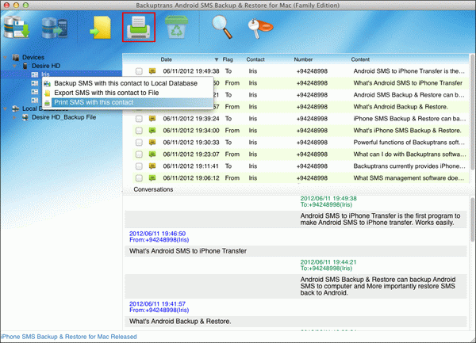The image size is (476, 343).
Task: Open search with the magnifying glass icon
Action: pos(222,27)
